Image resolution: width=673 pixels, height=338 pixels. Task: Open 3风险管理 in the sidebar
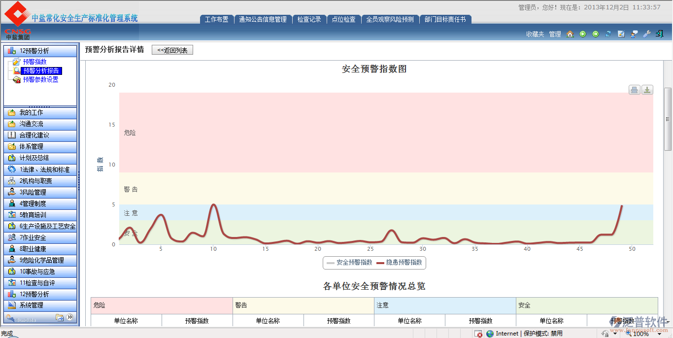click(40, 192)
